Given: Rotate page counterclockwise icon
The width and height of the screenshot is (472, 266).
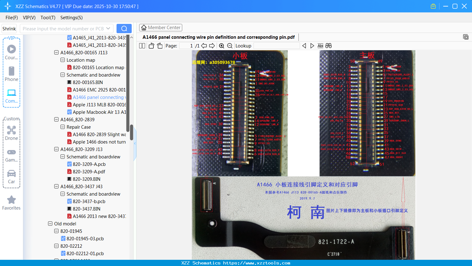Looking at the screenshot, I should click(x=151, y=46).
